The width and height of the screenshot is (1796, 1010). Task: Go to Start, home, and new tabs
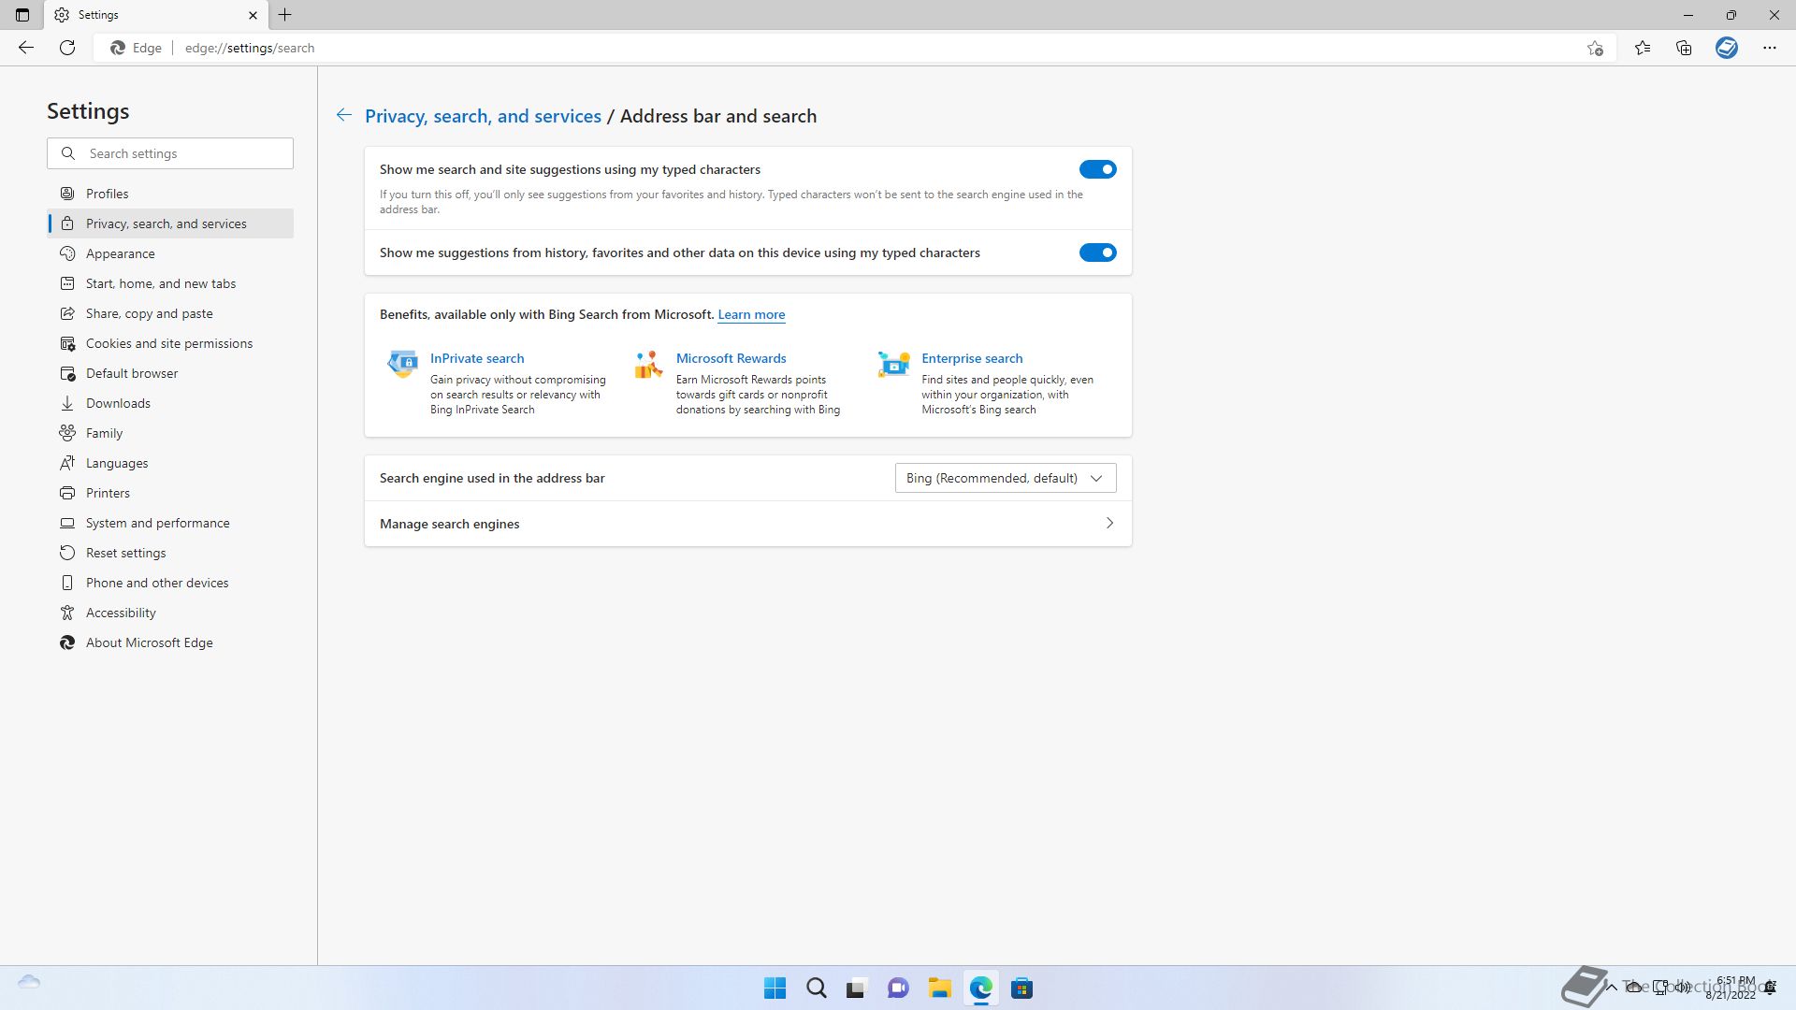click(170, 283)
